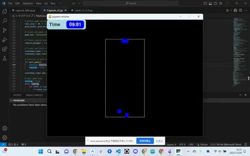Change the UTF-8 encoding status
The width and height of the screenshot is (250, 156).
pyautogui.click(x=182, y=145)
